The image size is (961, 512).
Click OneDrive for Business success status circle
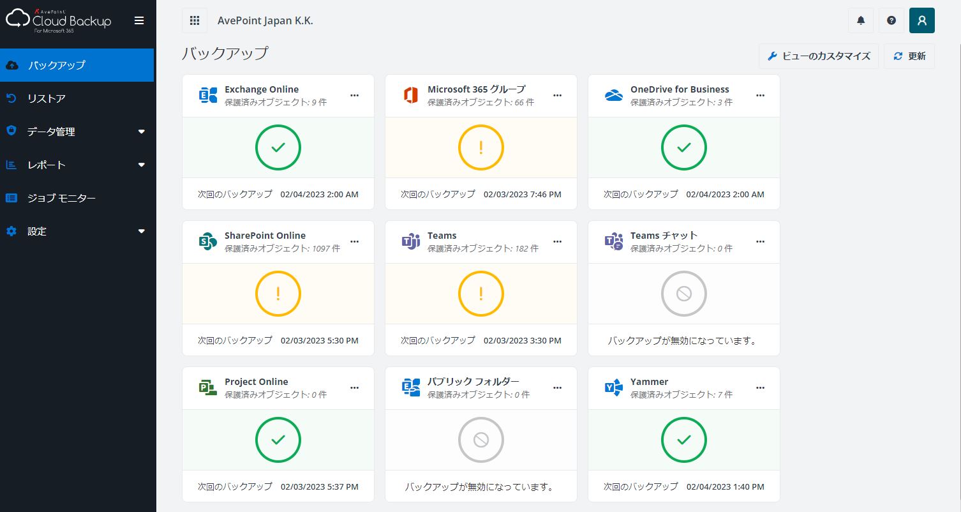coord(684,147)
